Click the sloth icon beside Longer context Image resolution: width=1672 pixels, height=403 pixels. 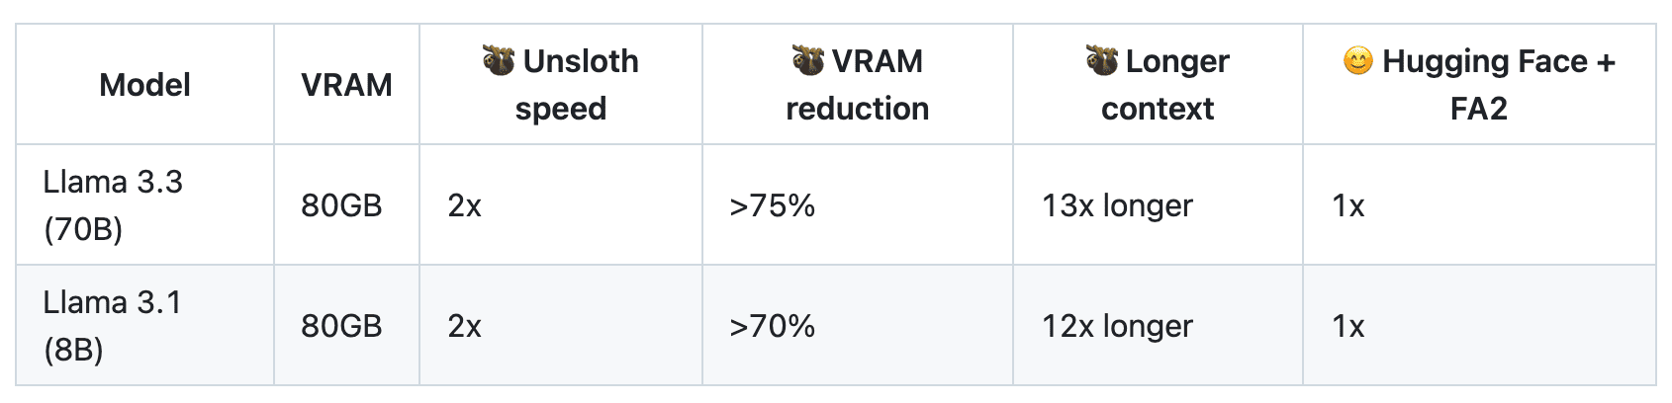coord(1101,61)
